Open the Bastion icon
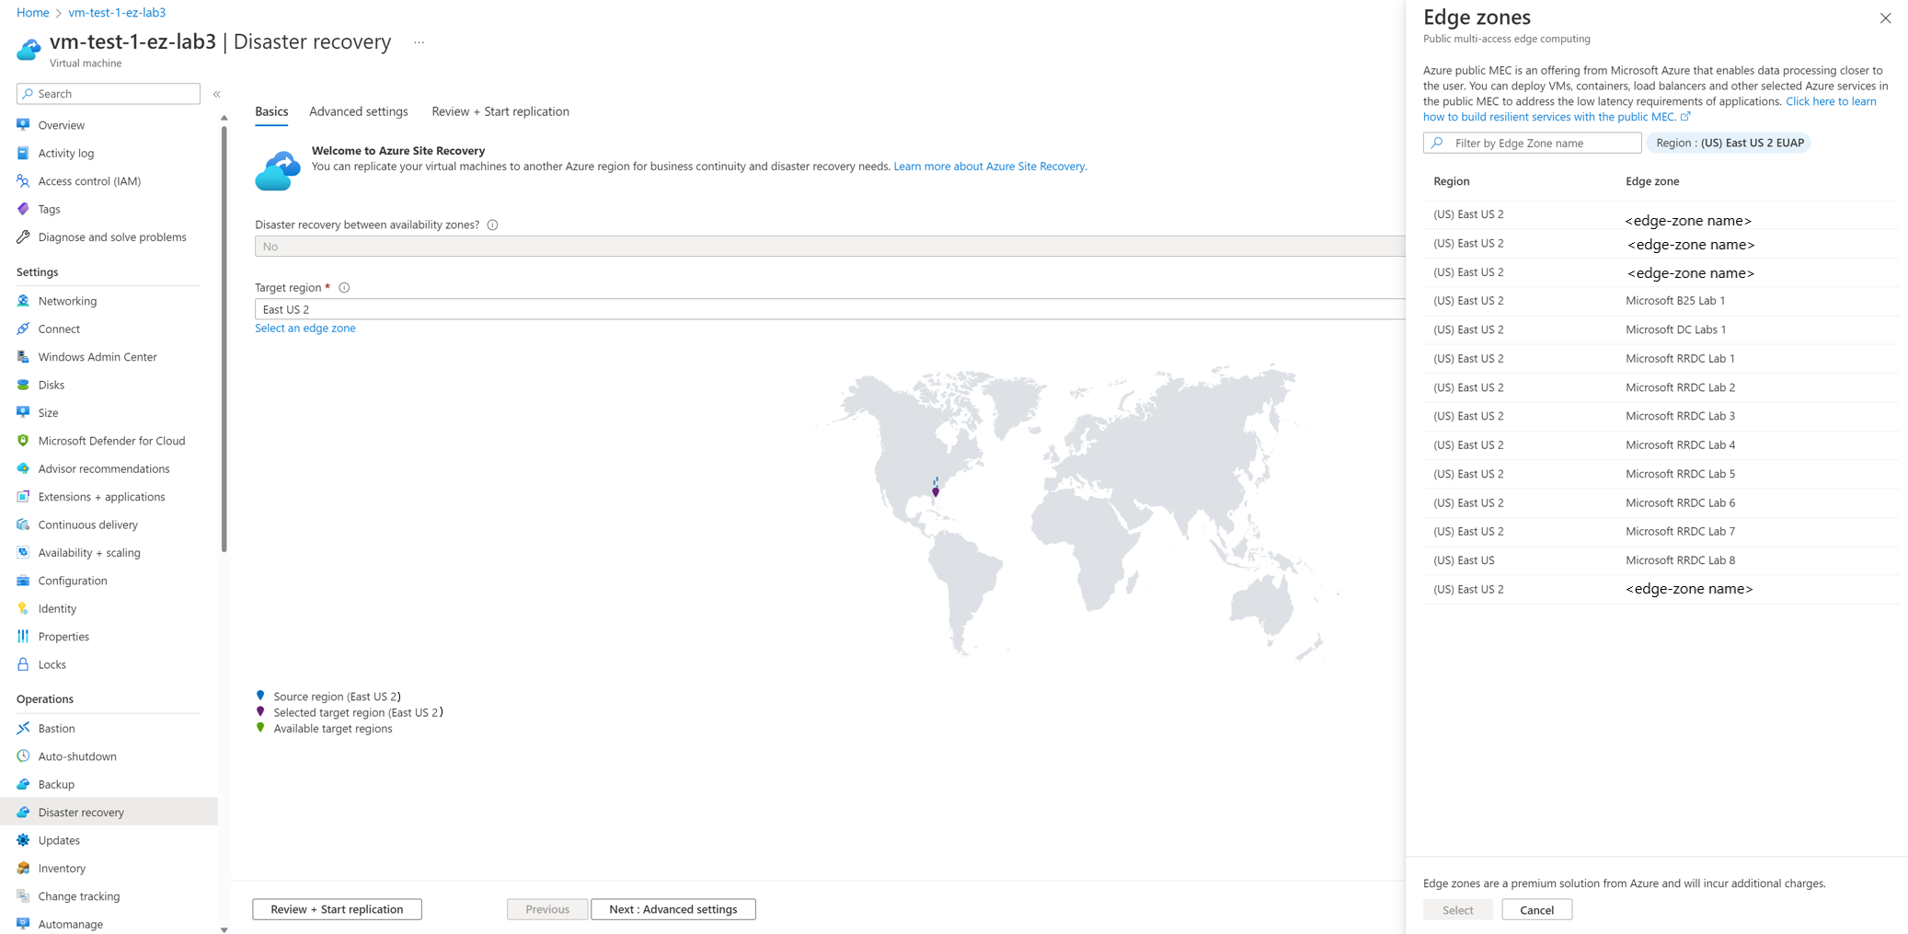The width and height of the screenshot is (1908, 934). pyautogui.click(x=23, y=729)
